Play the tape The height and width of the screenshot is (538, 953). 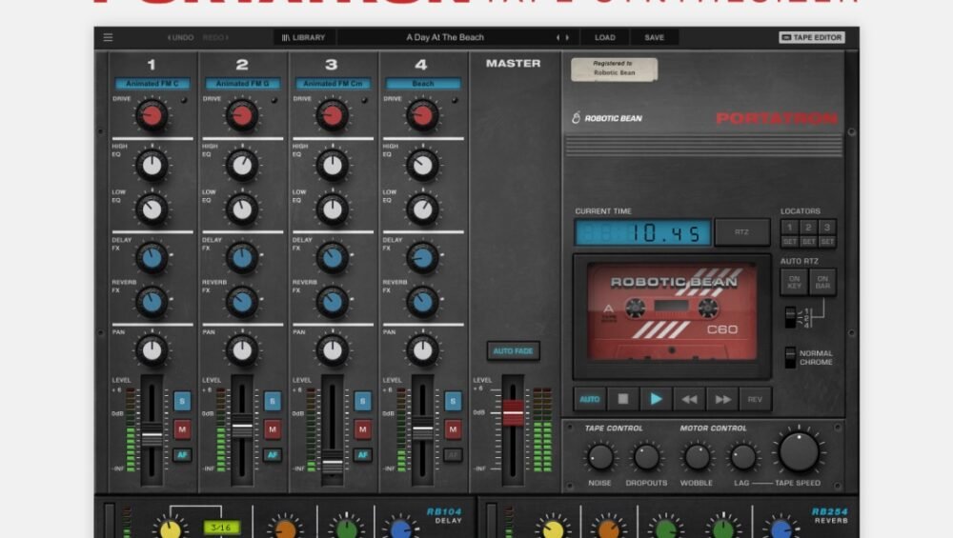(656, 399)
